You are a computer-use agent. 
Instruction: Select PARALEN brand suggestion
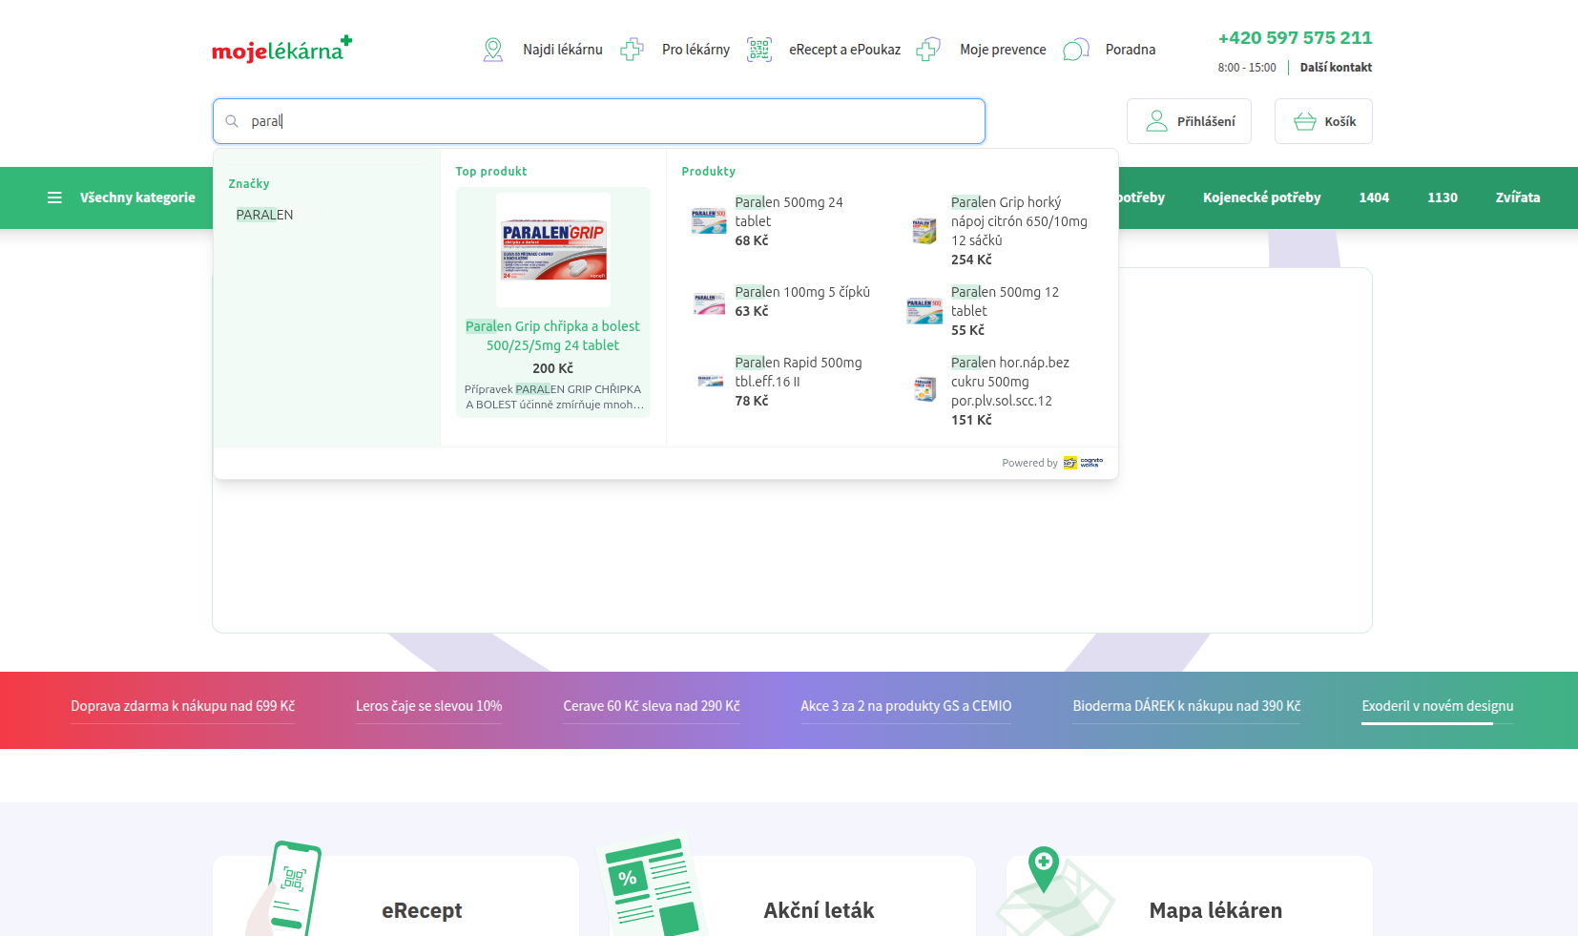coord(264,215)
